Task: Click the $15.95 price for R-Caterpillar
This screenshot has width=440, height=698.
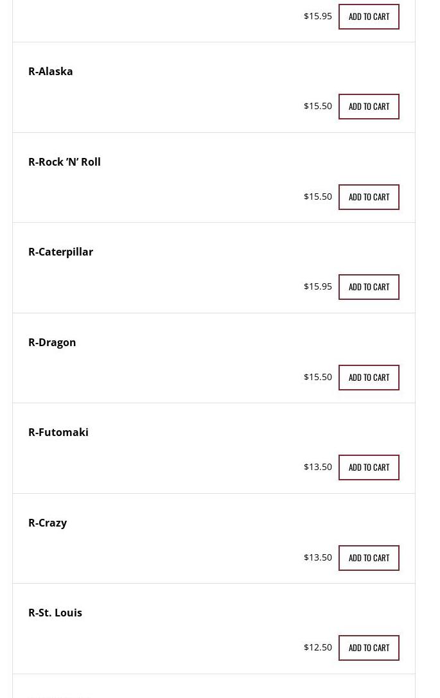Action: (x=318, y=286)
